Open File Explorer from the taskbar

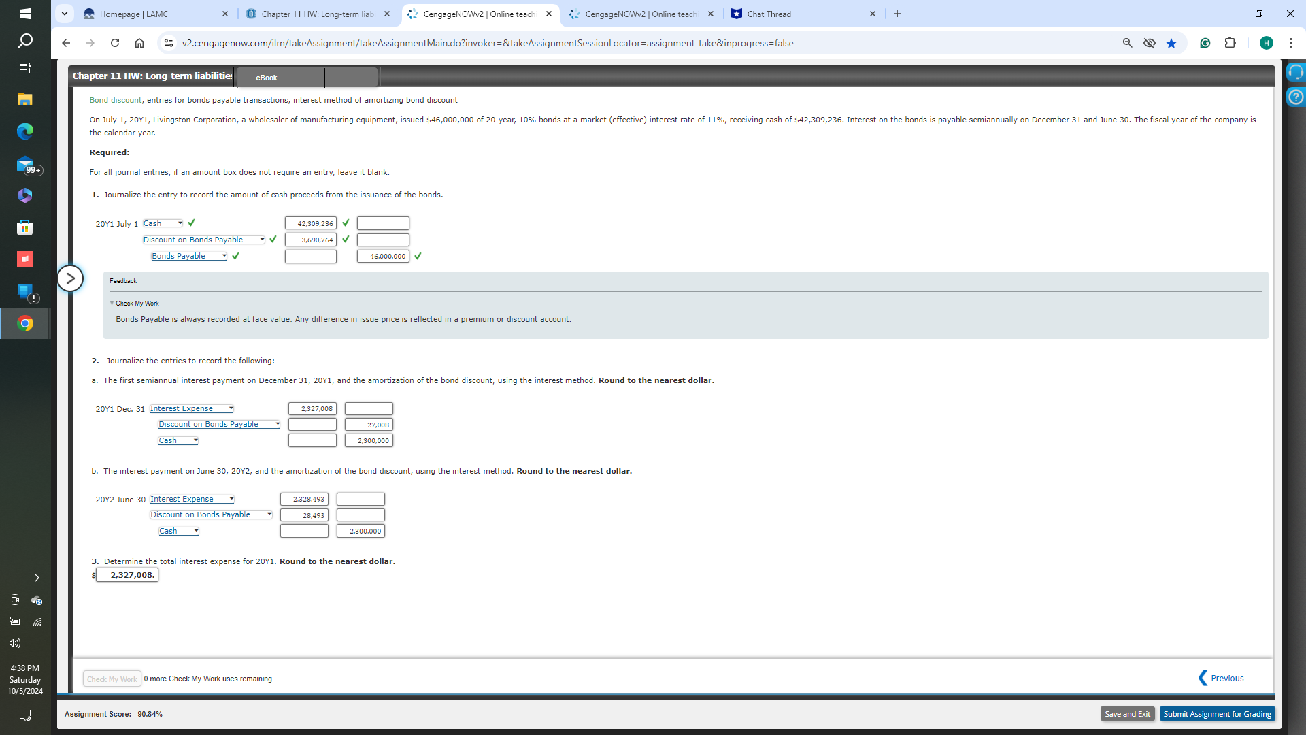pos(25,99)
